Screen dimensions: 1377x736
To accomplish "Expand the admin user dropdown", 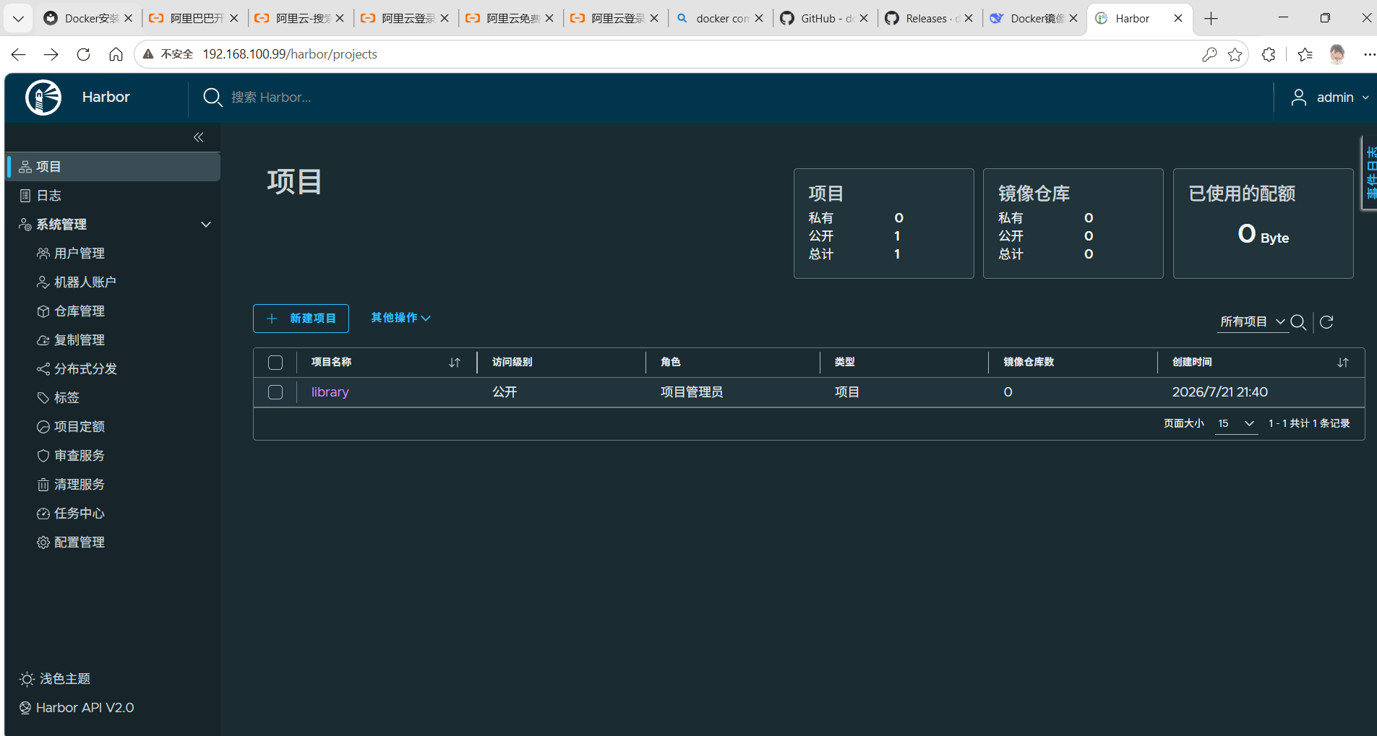I will (x=1330, y=98).
